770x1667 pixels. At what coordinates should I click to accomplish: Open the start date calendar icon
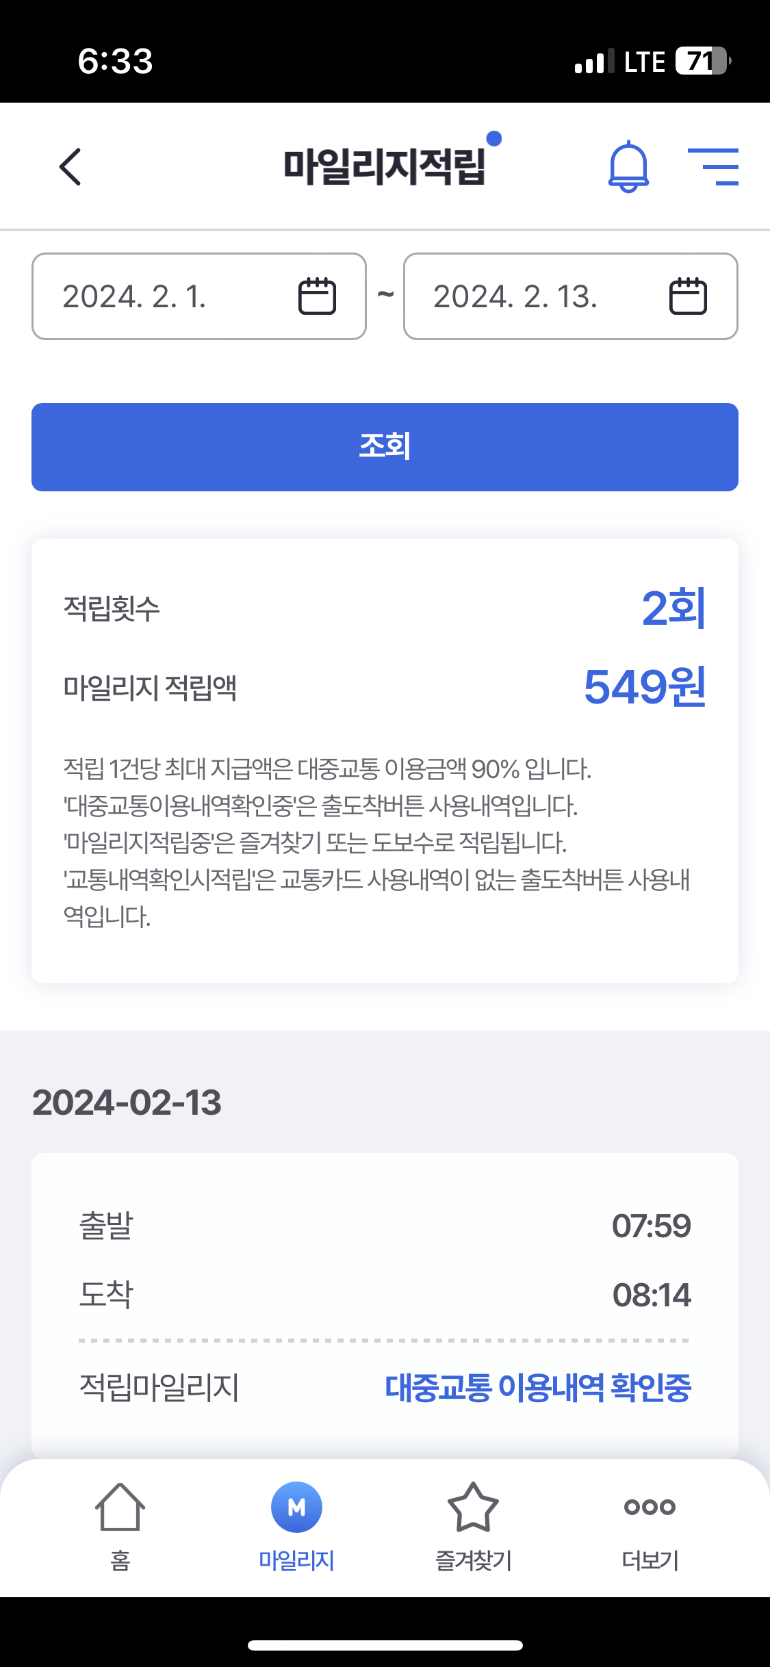click(x=317, y=296)
